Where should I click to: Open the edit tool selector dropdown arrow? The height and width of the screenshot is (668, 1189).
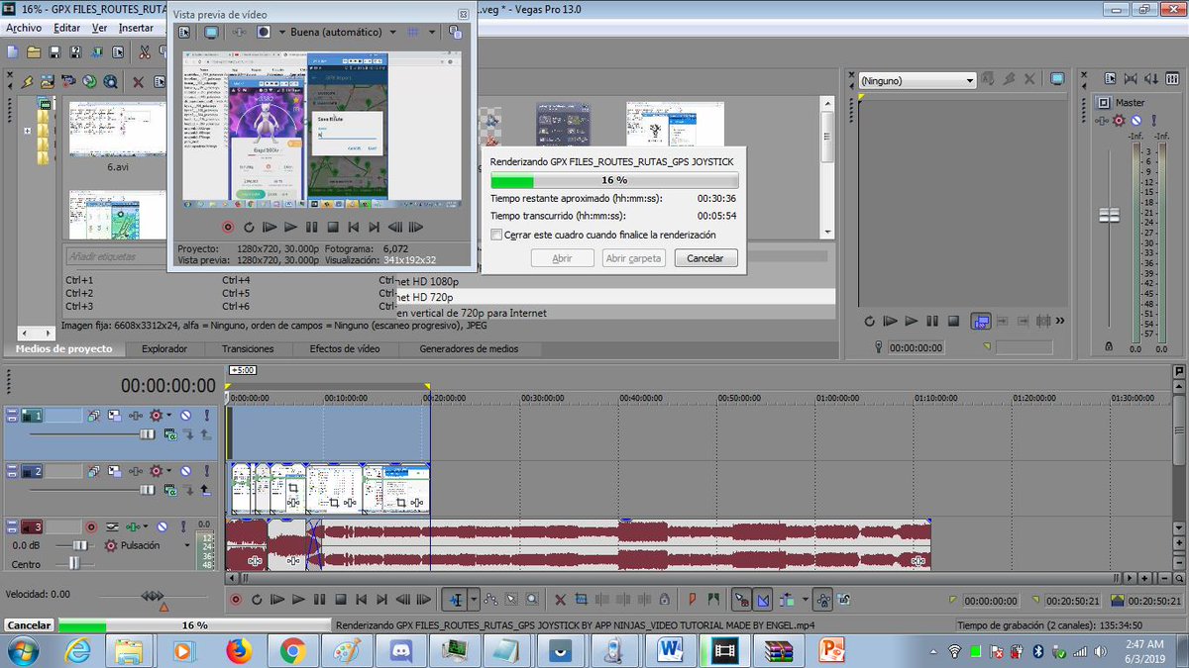474,599
